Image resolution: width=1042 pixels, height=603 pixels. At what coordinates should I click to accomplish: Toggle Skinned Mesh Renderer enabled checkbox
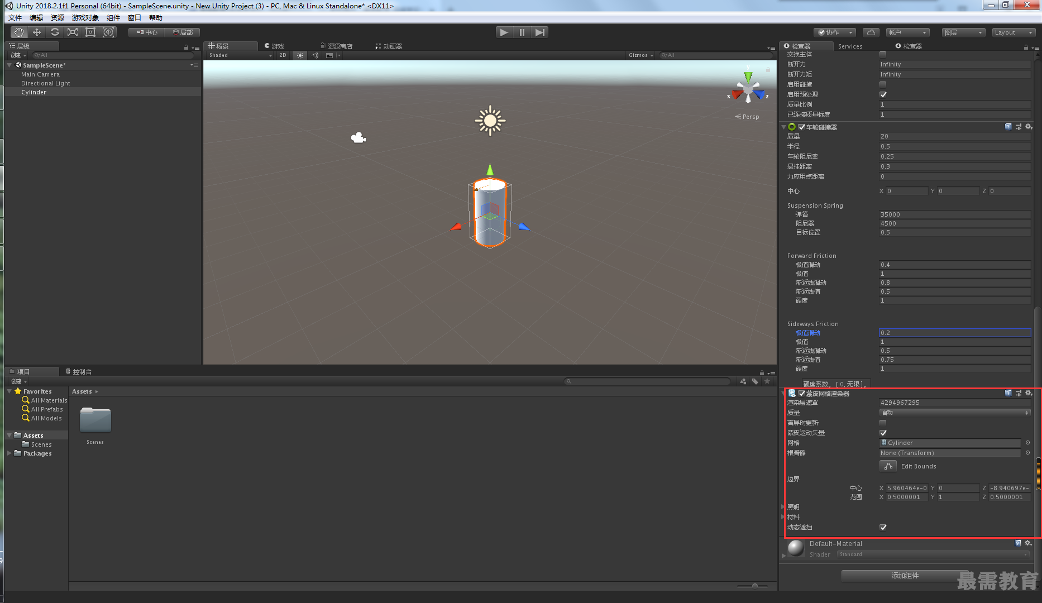pos(802,394)
